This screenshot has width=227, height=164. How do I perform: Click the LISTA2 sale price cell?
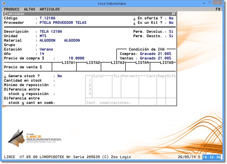pos(89,67)
